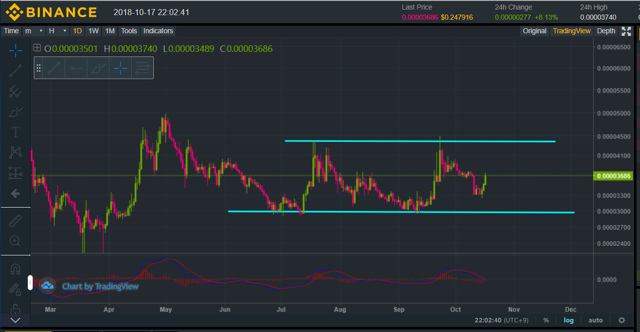Viewport: 640px width, 332px height.
Task: Toggle auto scale on price axis
Action: pyautogui.click(x=595, y=320)
